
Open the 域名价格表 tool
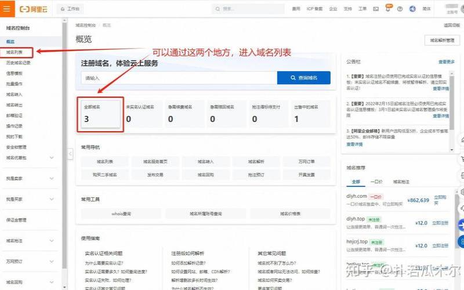pyautogui.click(x=291, y=213)
